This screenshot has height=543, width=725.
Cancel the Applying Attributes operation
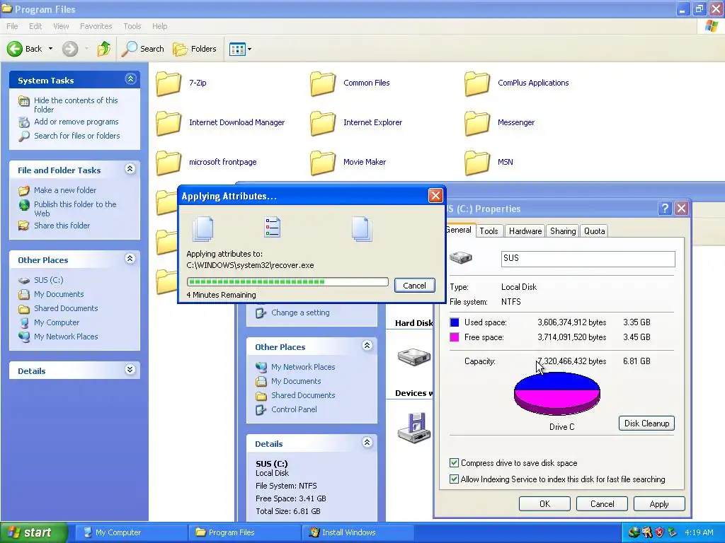[x=414, y=286]
